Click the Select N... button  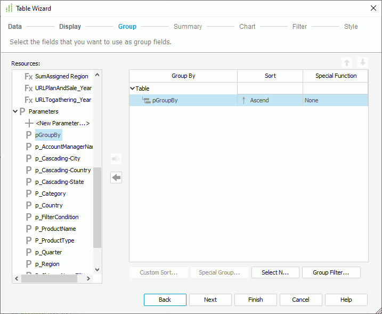[x=275, y=272]
